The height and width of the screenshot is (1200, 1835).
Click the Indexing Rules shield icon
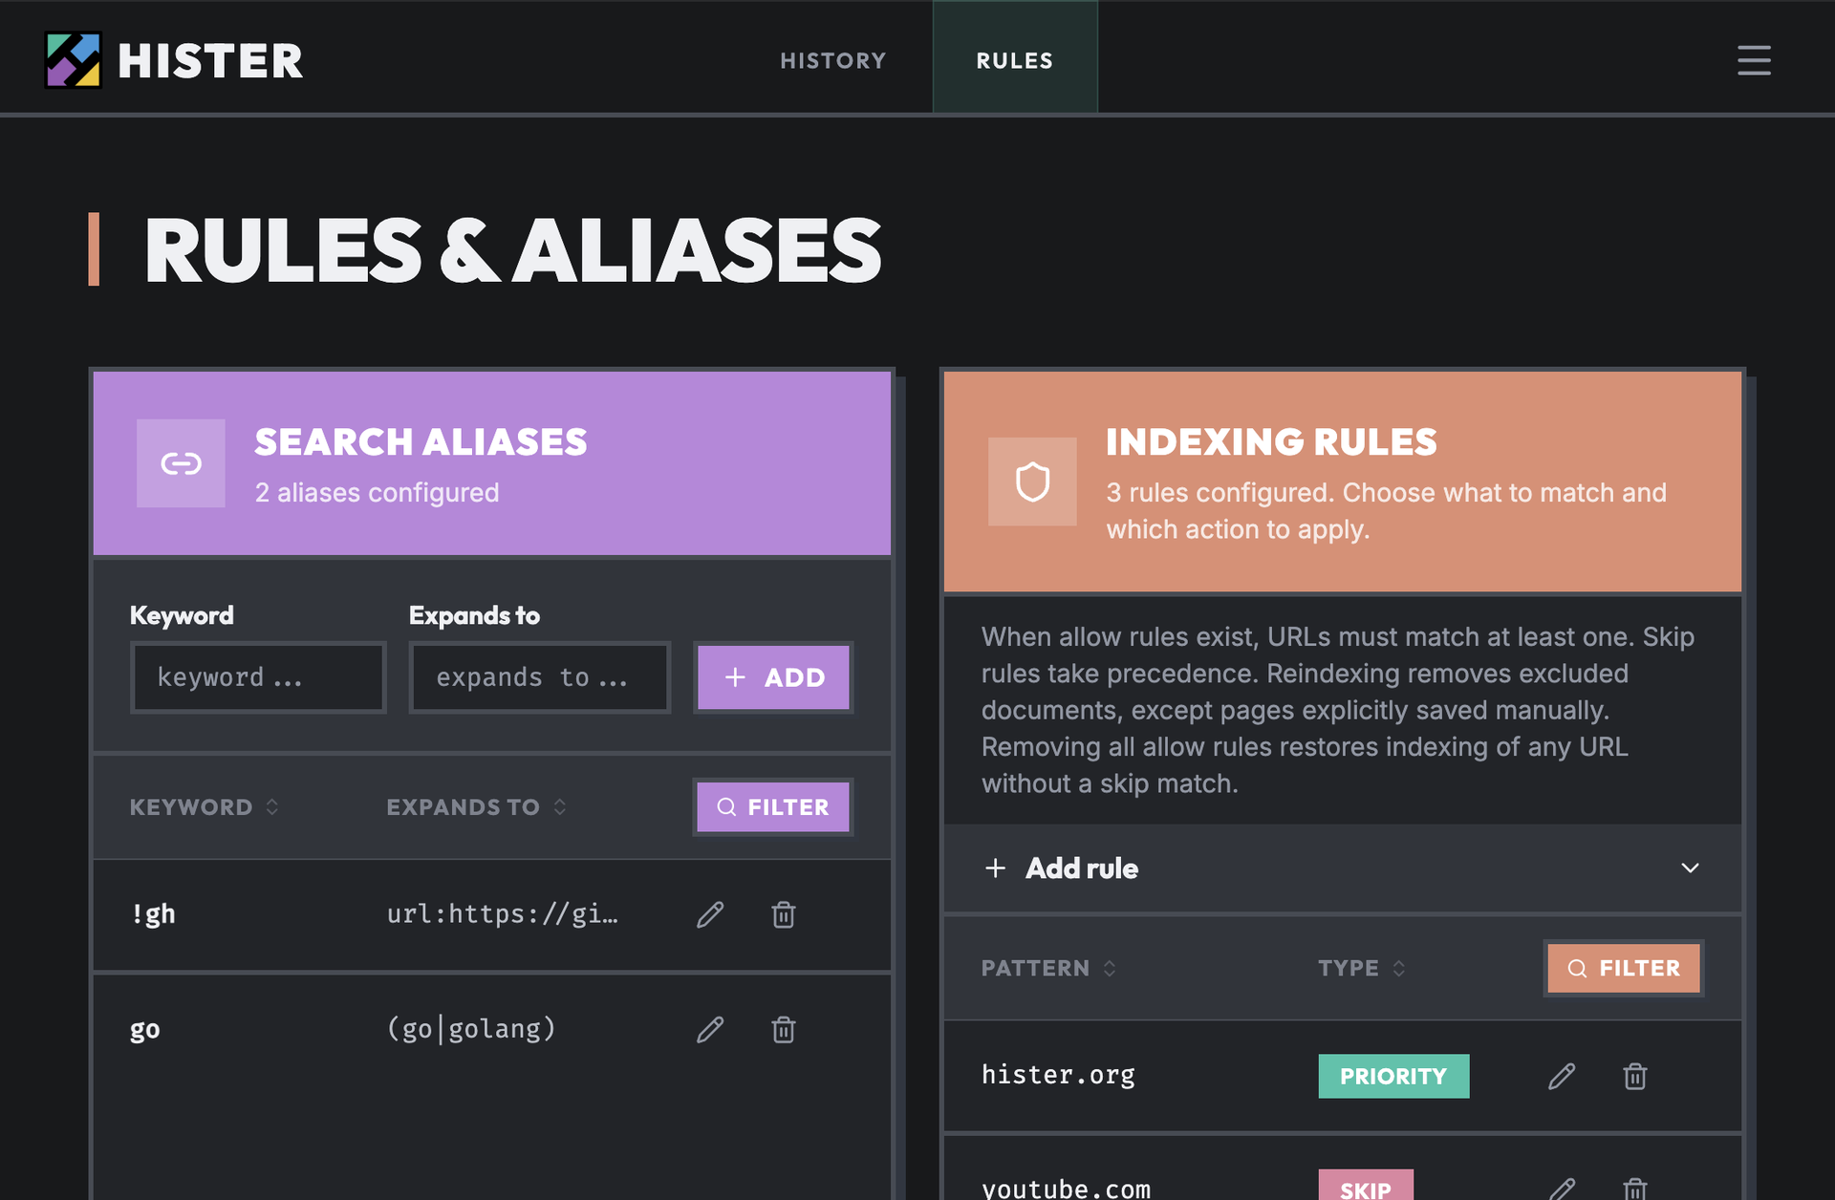tap(1032, 482)
